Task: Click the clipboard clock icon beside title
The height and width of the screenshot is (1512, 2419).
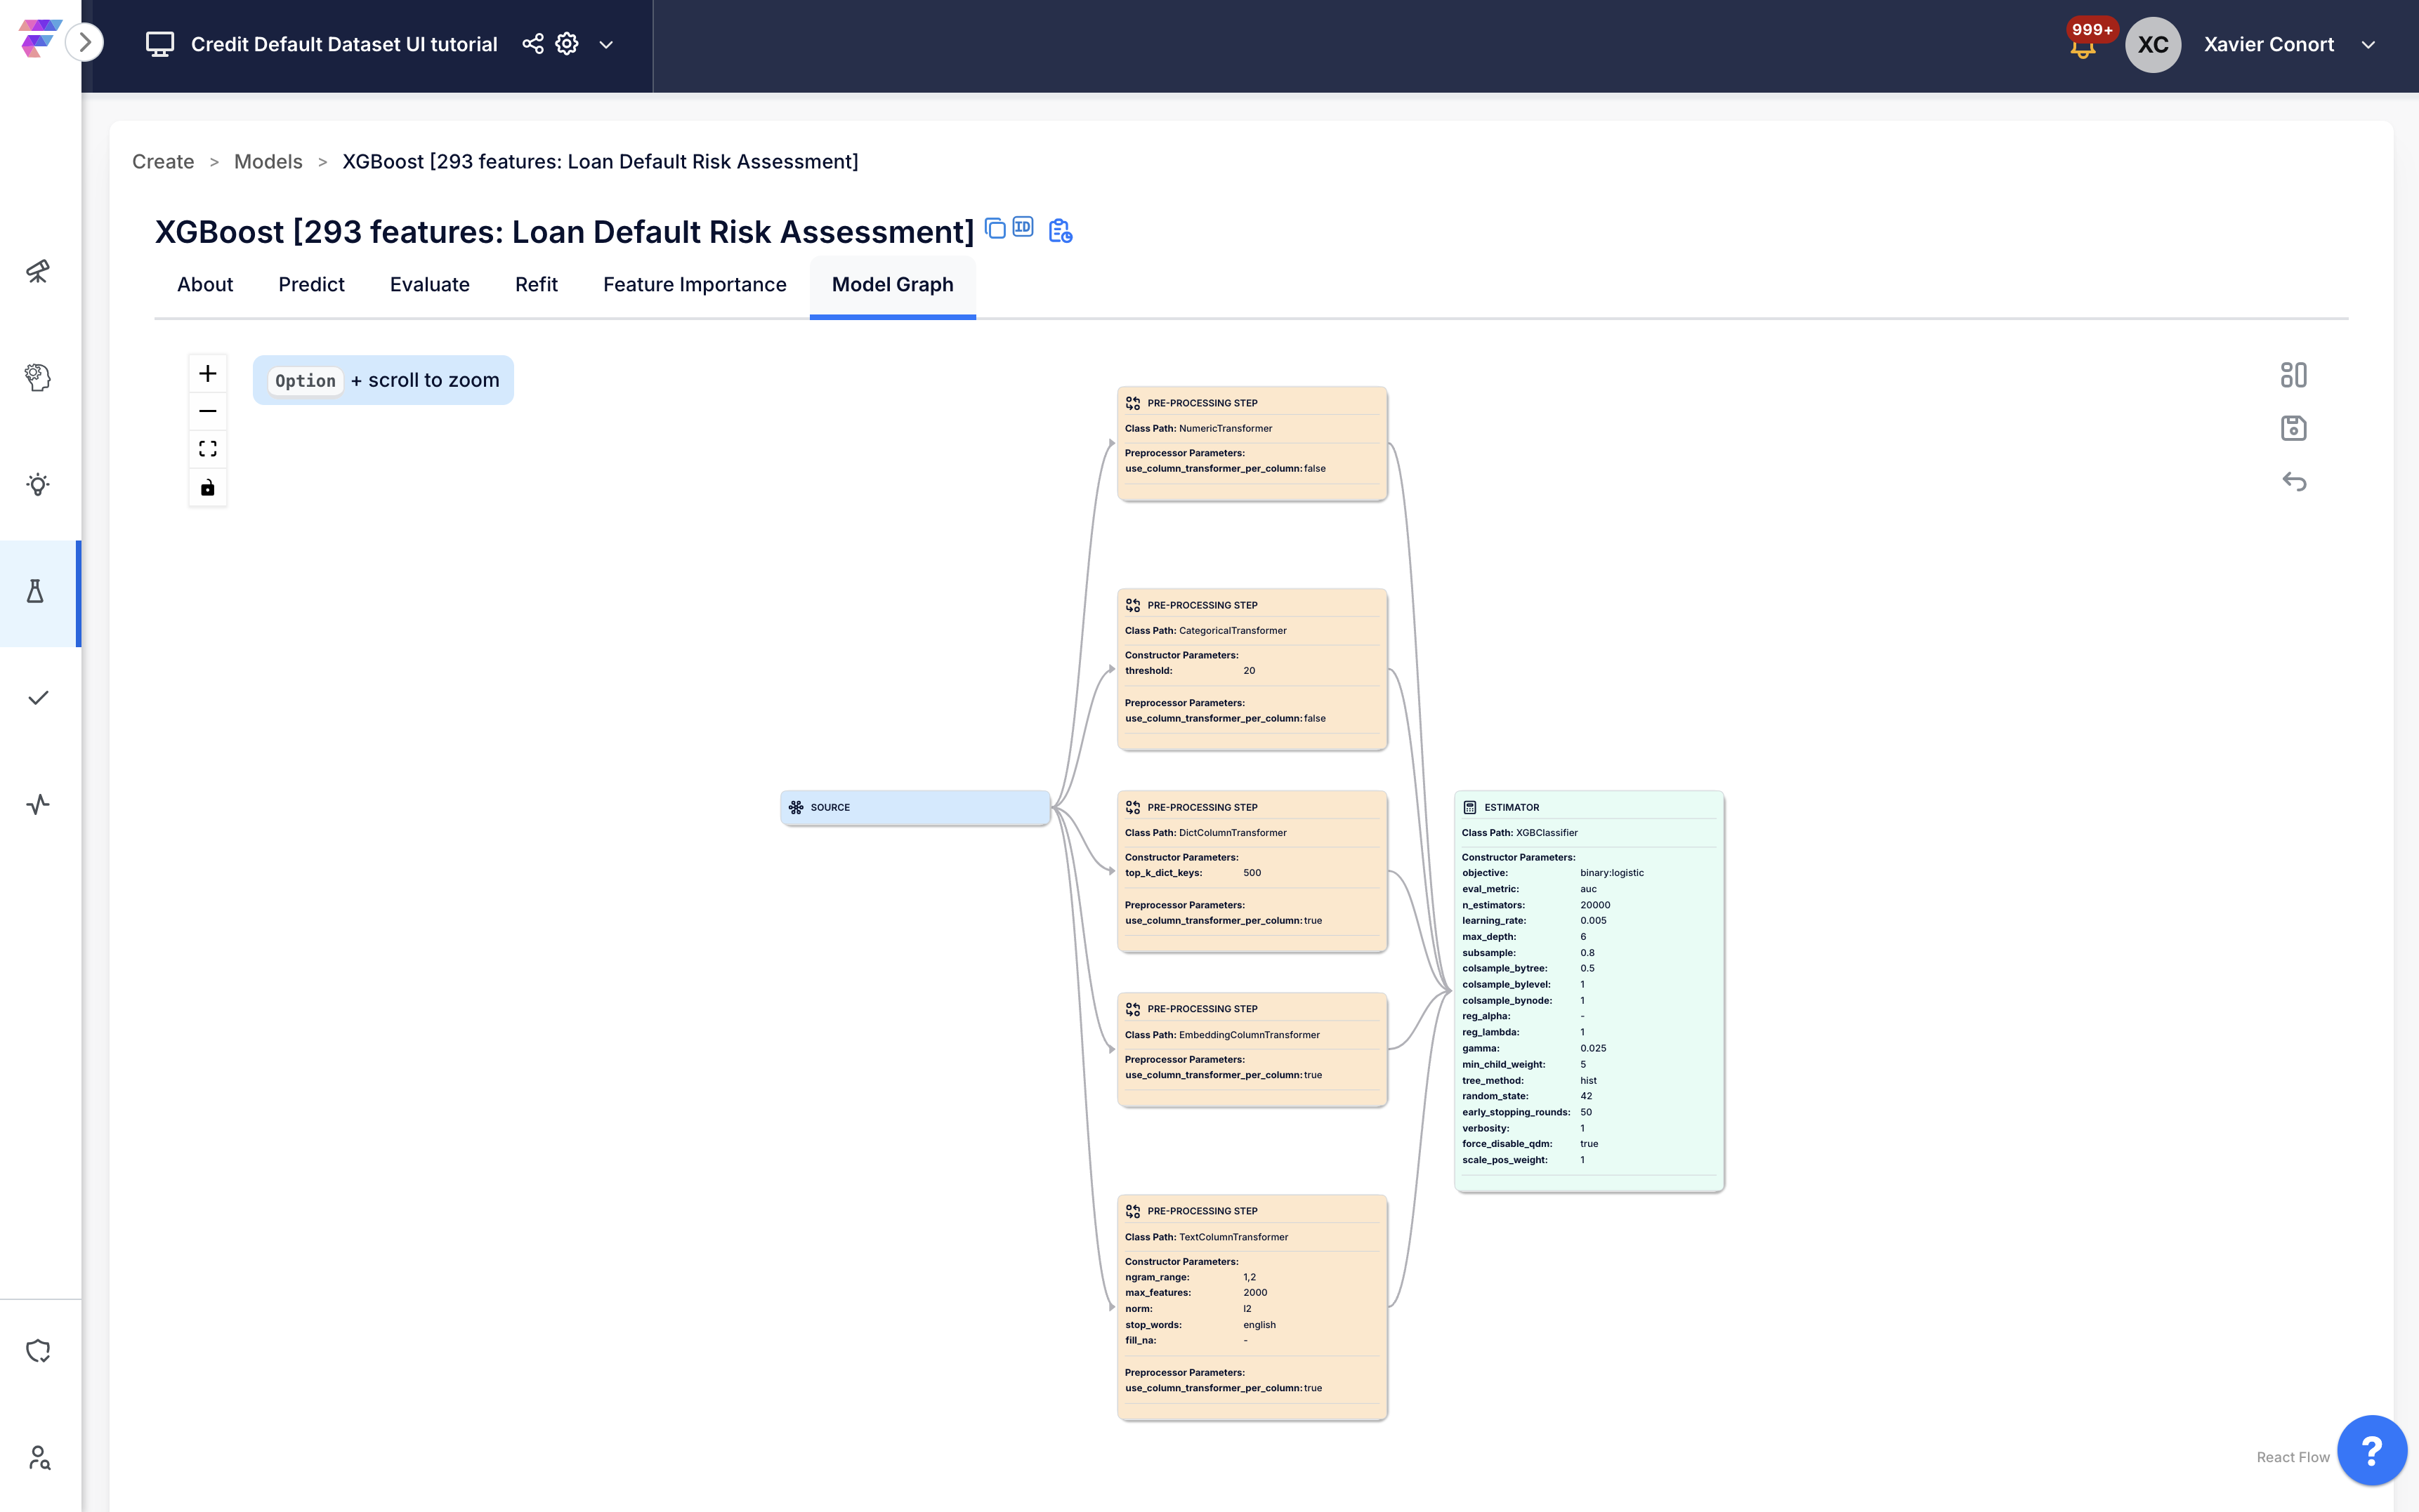Action: [1059, 231]
